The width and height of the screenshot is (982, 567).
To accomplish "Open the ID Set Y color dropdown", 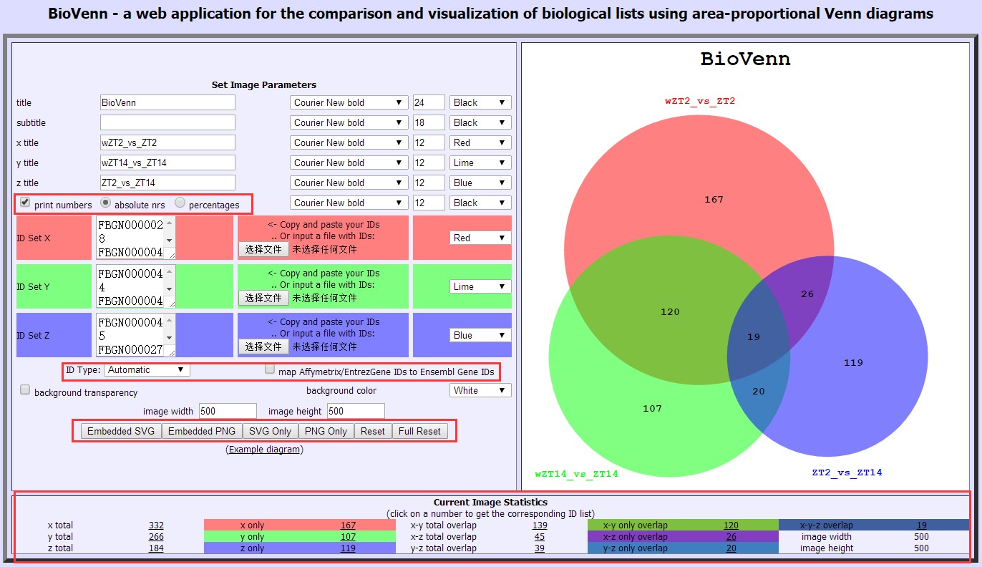I will click(x=480, y=286).
